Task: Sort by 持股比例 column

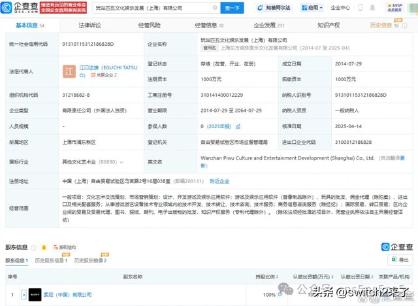Action: coord(267,277)
